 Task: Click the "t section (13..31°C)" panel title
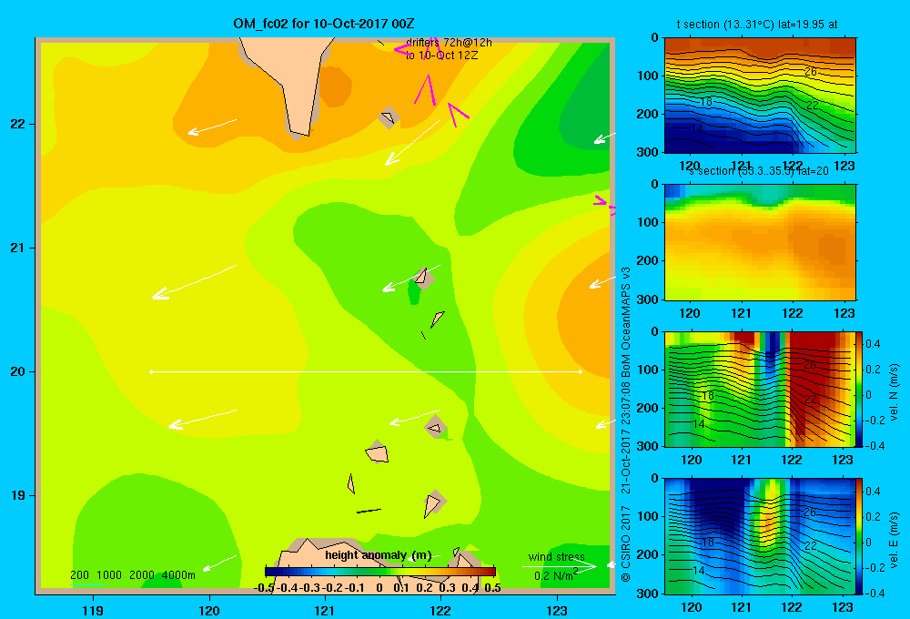[x=725, y=25]
